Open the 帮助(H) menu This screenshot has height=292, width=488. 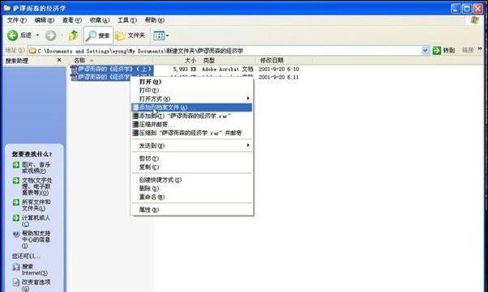154,20
